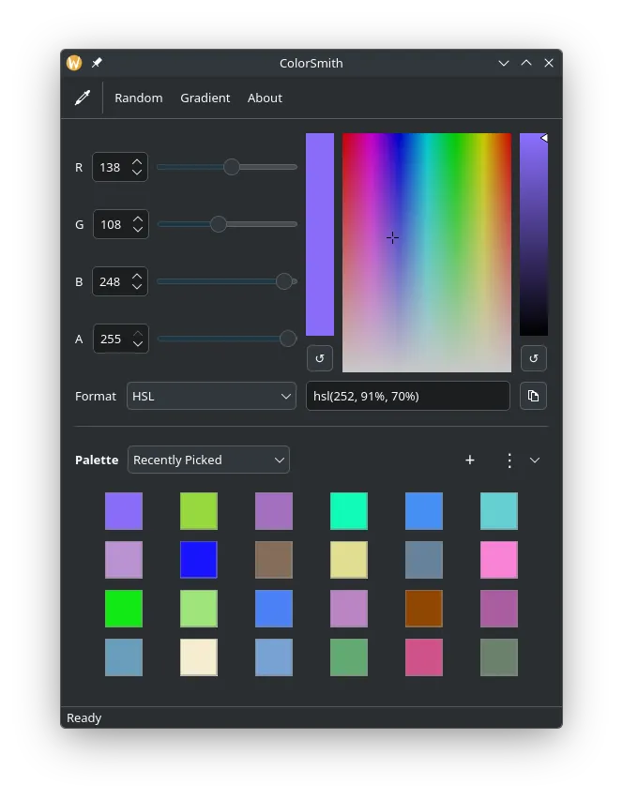Increase the G value with up arrow

point(138,219)
